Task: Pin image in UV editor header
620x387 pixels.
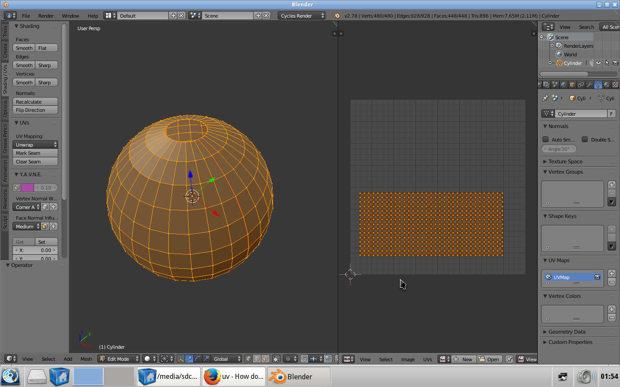Action: pyautogui.click(x=509, y=359)
